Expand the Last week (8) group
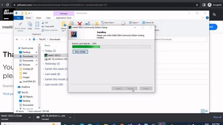The width and height of the screenshot is (223, 125). [43, 74]
